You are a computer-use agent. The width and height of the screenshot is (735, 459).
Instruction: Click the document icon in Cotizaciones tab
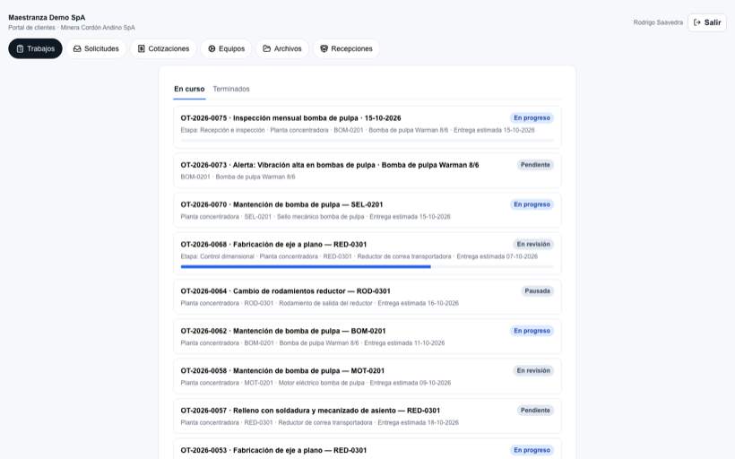tap(141, 48)
